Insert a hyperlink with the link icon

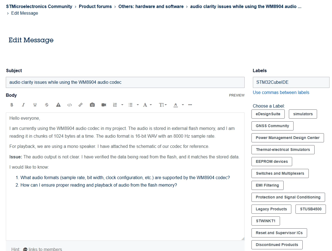(81, 105)
